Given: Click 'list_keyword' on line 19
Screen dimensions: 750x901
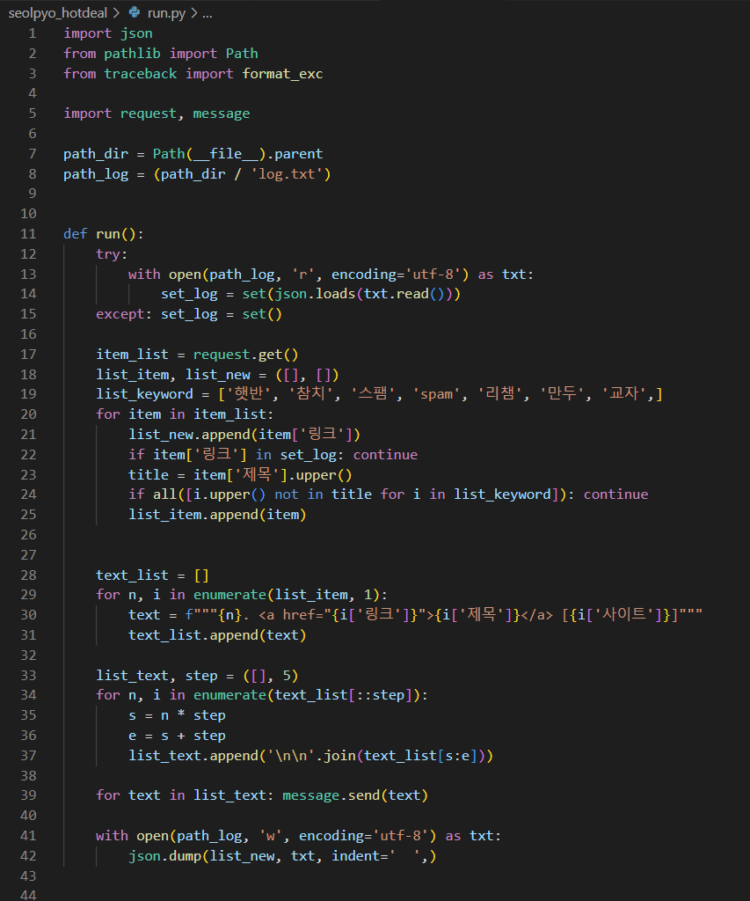Looking at the screenshot, I should 145,394.
